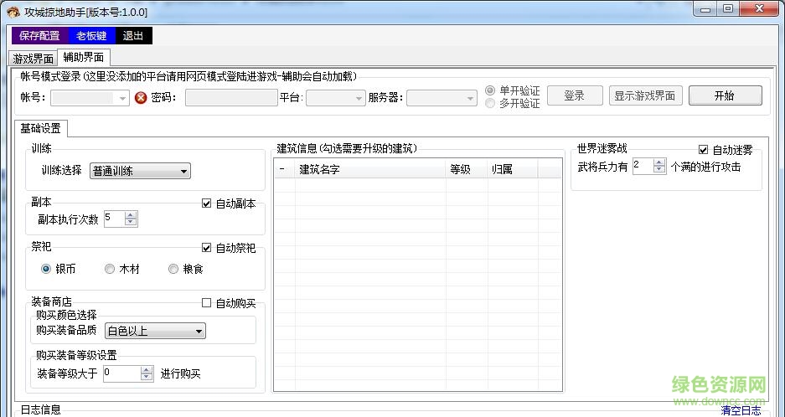Image resolution: width=785 pixels, height=417 pixels.
Task: Choose the 粮食 sacrifice option
Action: [173, 269]
